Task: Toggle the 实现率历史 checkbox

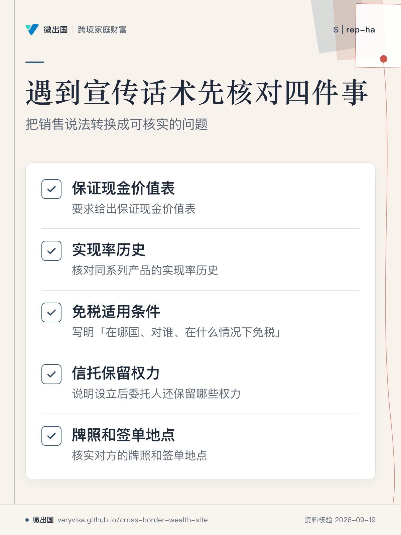Action: point(51,251)
